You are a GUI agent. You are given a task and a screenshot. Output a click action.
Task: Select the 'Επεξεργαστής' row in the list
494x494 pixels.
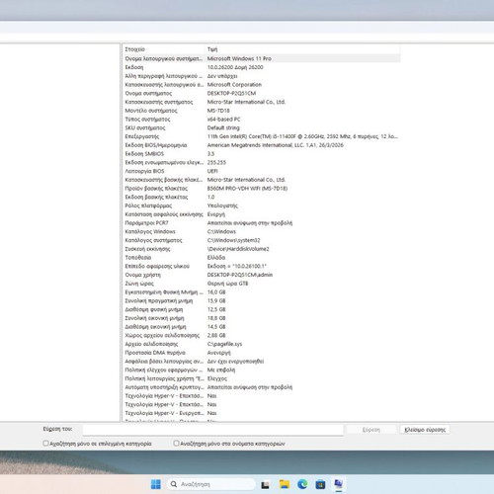point(262,136)
